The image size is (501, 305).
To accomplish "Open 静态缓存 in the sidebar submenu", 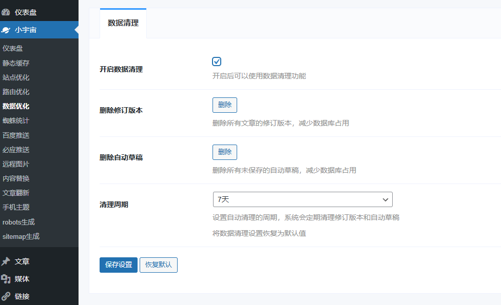I will tap(16, 63).
